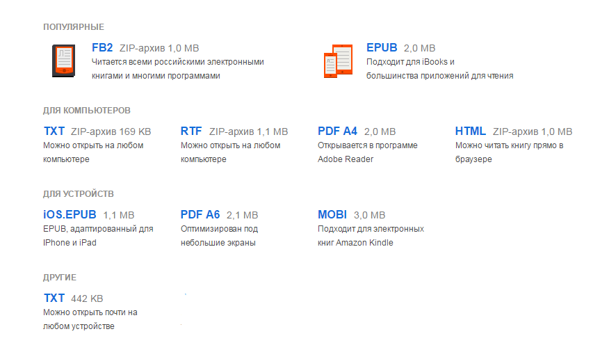Download the book in FB2 format

[102, 48]
